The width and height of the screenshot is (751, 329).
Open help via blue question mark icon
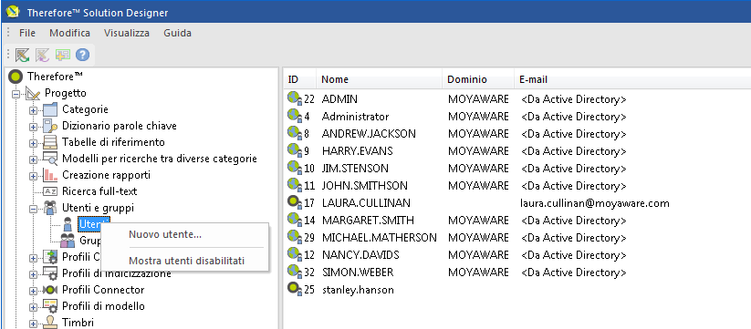[82, 55]
